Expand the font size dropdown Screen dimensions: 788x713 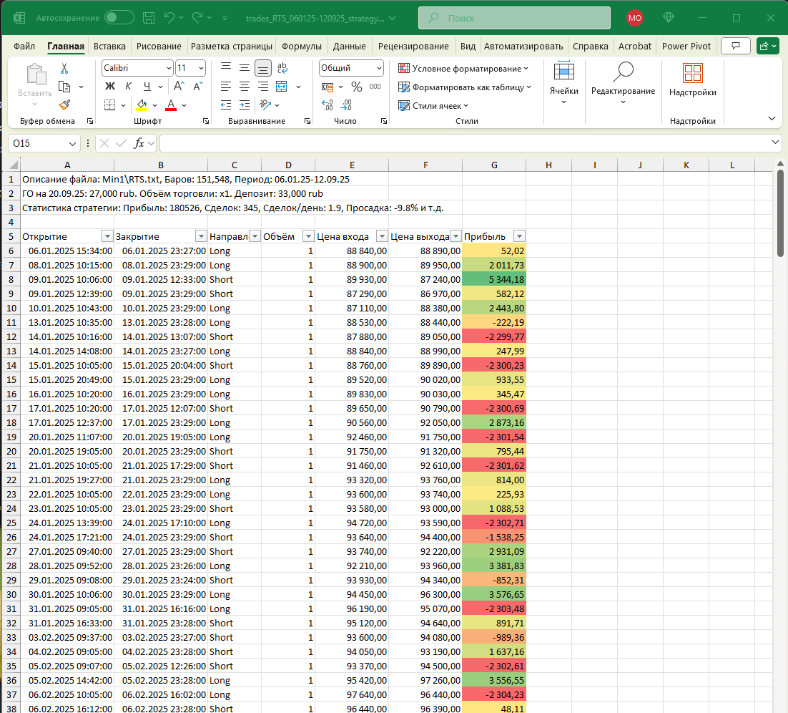point(200,68)
